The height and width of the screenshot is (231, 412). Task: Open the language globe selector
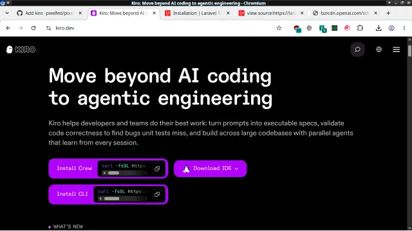[379, 49]
